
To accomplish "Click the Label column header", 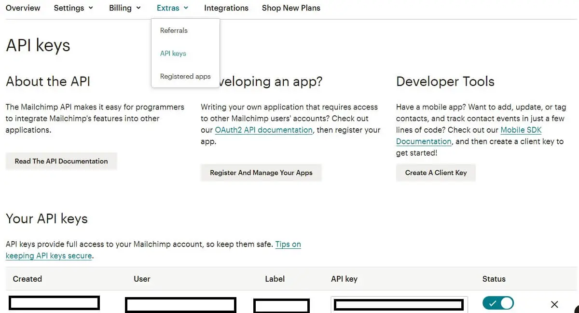I will pyautogui.click(x=275, y=279).
